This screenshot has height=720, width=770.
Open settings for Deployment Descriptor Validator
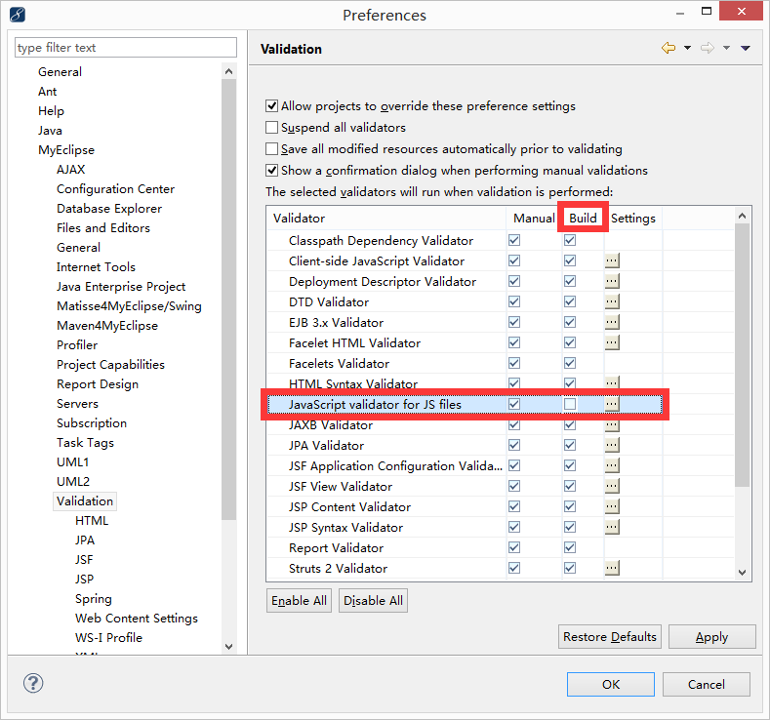612,281
